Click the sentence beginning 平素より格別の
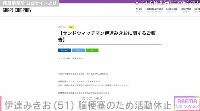The width and height of the screenshot is (200, 111). tap(83, 74)
